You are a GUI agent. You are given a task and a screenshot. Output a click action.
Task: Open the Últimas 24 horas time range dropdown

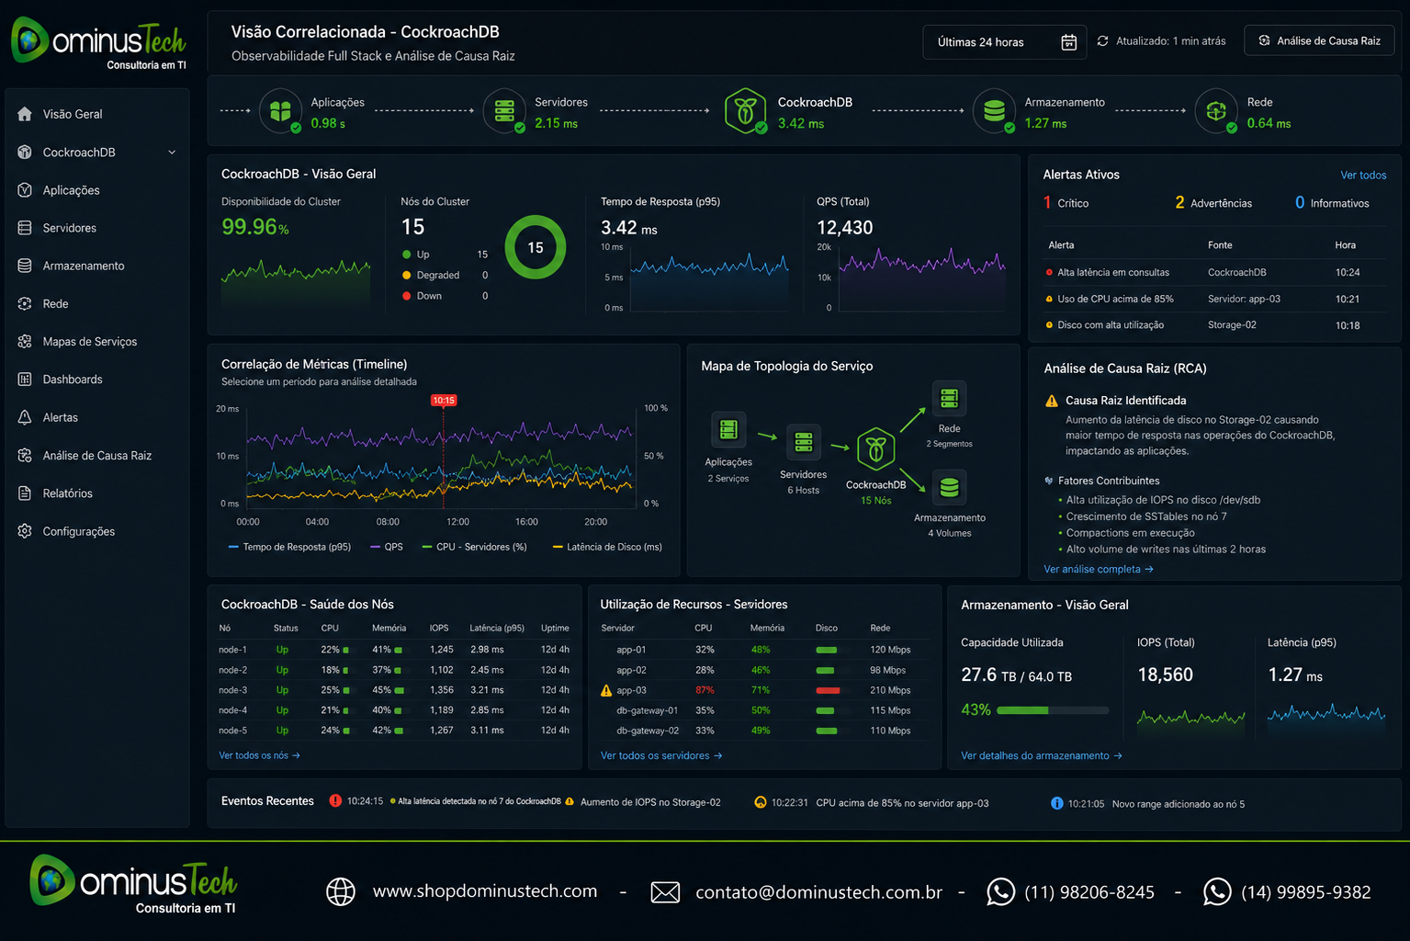1004,42
